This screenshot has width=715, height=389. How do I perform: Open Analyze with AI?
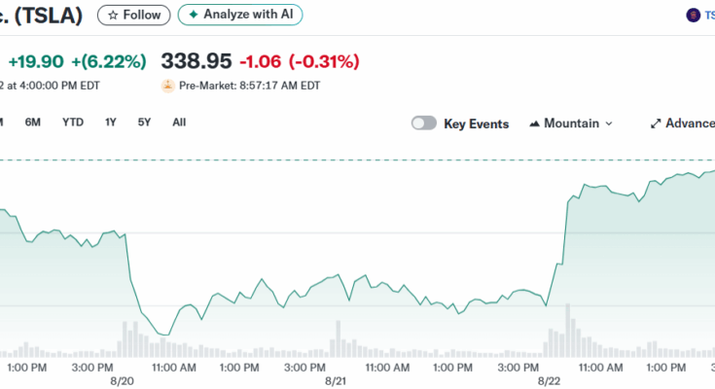(x=240, y=15)
